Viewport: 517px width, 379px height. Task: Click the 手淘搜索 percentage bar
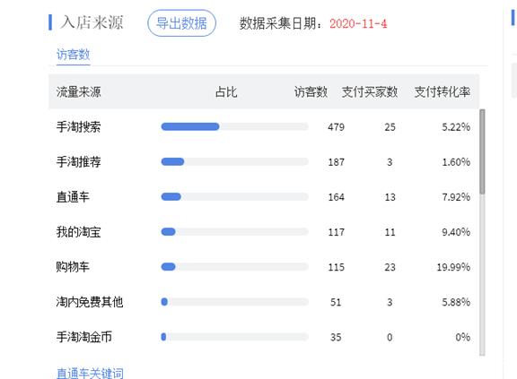235,126
